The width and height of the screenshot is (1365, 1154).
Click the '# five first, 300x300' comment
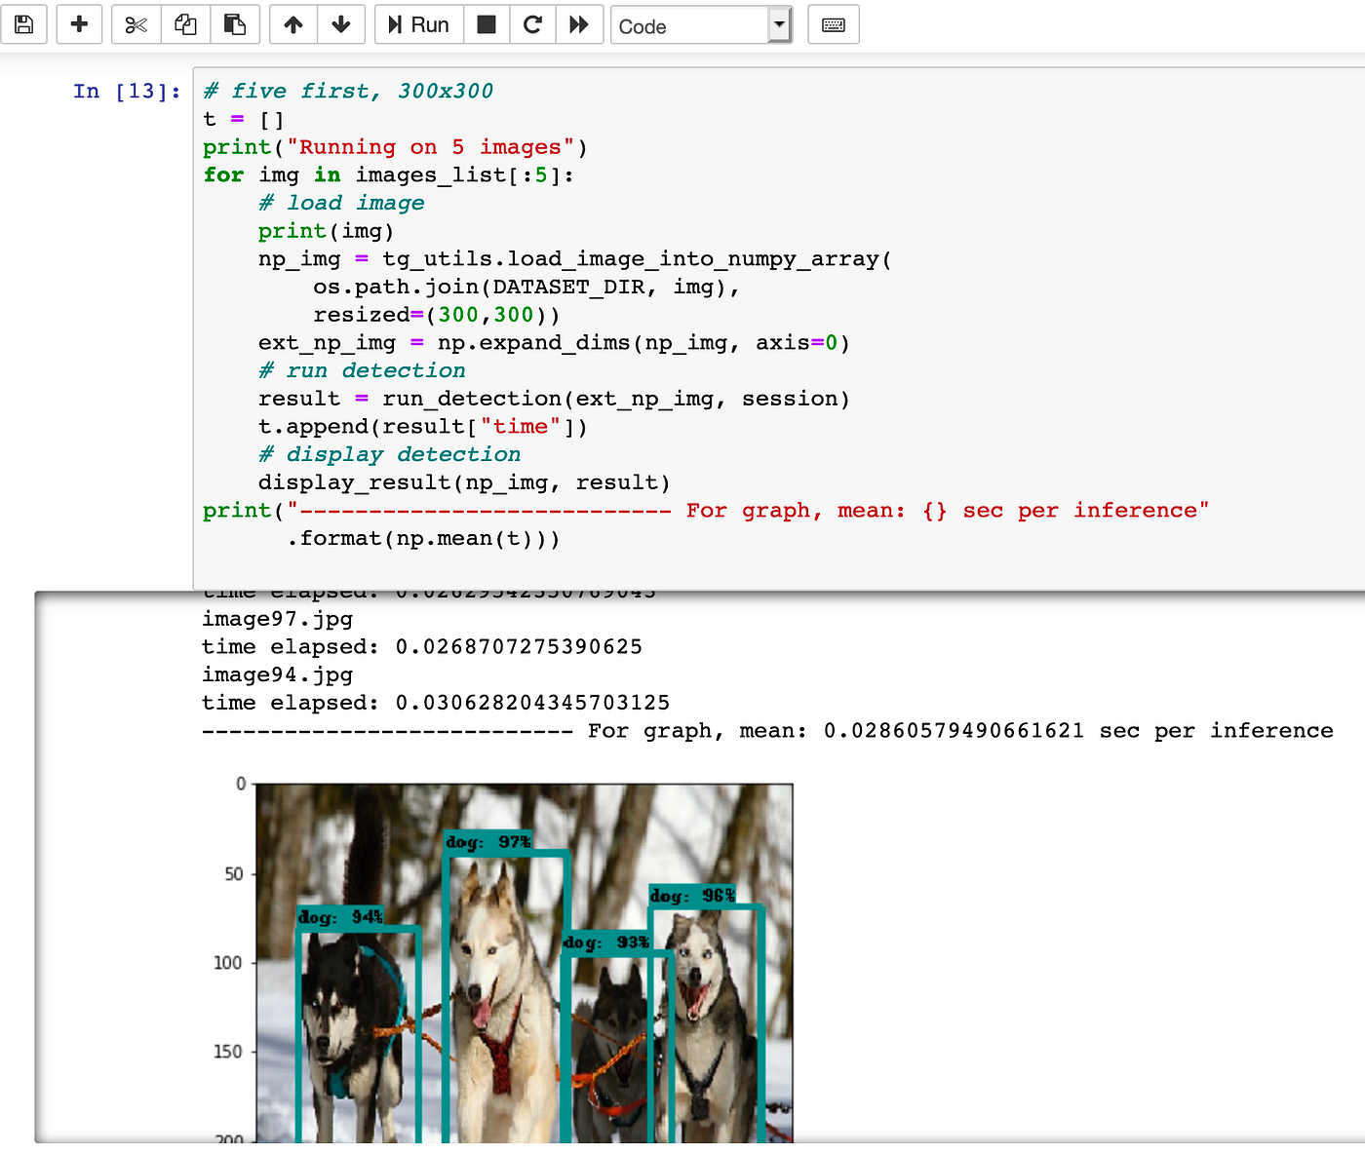click(x=348, y=92)
